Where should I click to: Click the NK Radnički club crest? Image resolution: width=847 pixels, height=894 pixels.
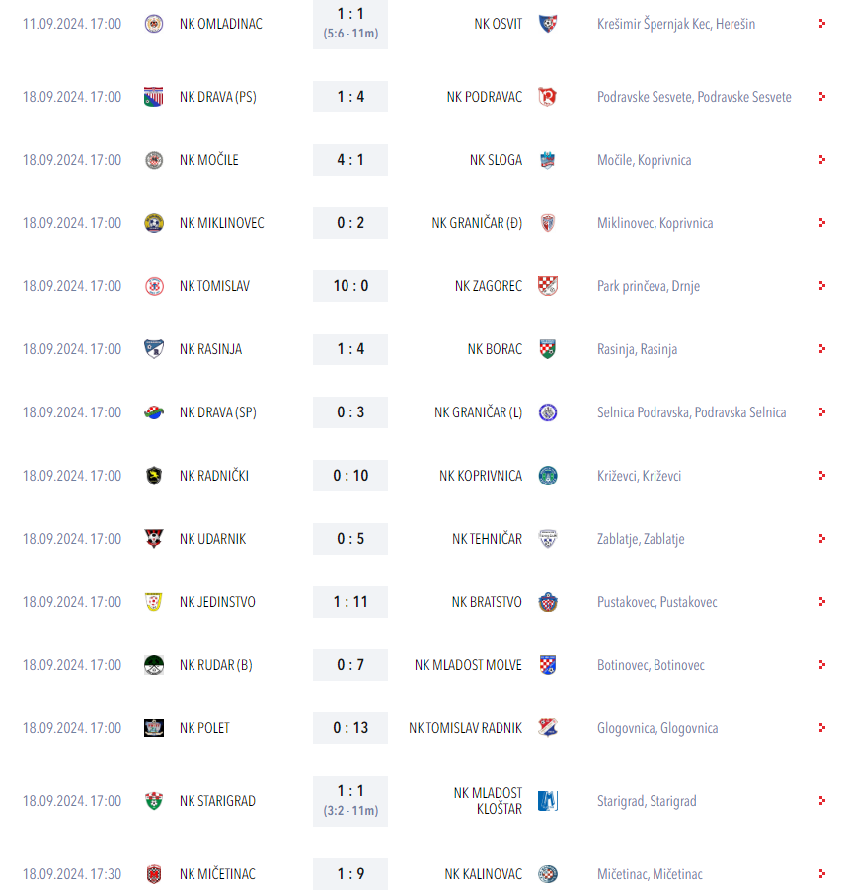click(154, 476)
